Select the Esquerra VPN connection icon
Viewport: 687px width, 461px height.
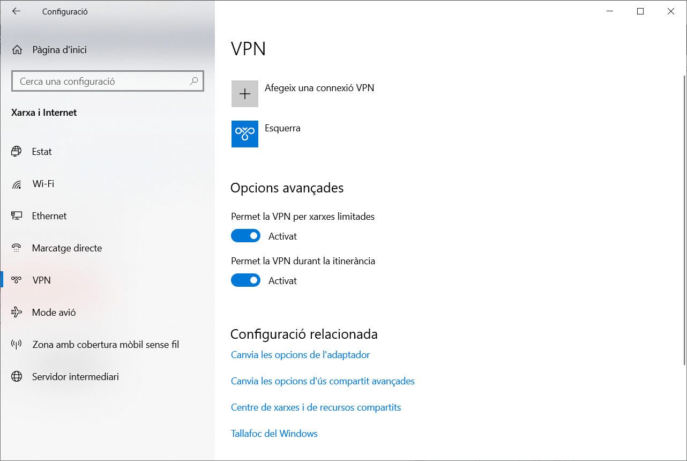245,134
